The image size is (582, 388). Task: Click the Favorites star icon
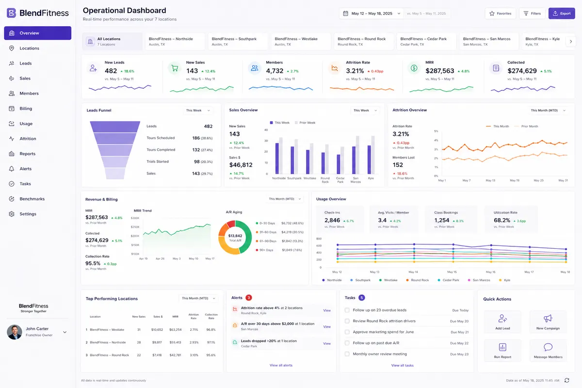[x=492, y=14]
